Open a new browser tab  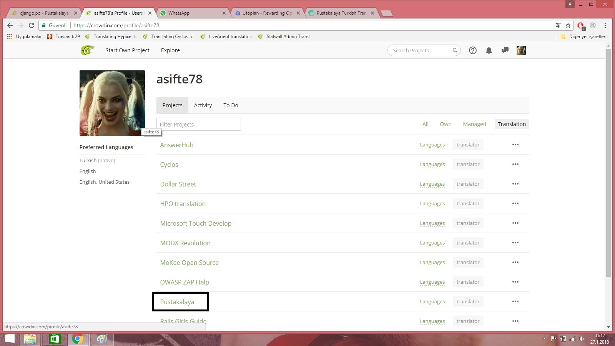click(386, 13)
